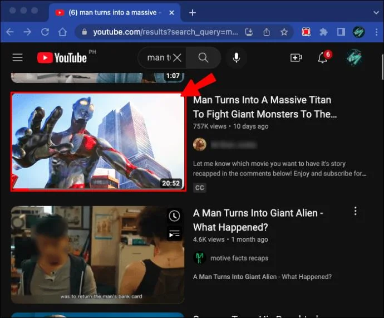Click the YouTube search input field

click(159, 58)
